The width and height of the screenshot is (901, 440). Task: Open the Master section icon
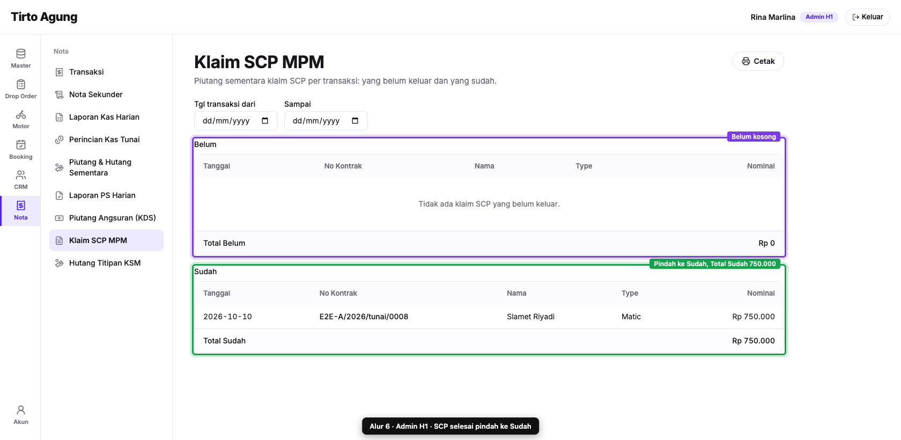(21, 54)
